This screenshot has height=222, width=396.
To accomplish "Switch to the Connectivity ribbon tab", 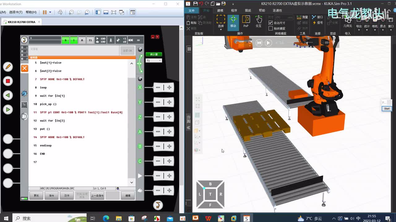I will tap(277, 10).
